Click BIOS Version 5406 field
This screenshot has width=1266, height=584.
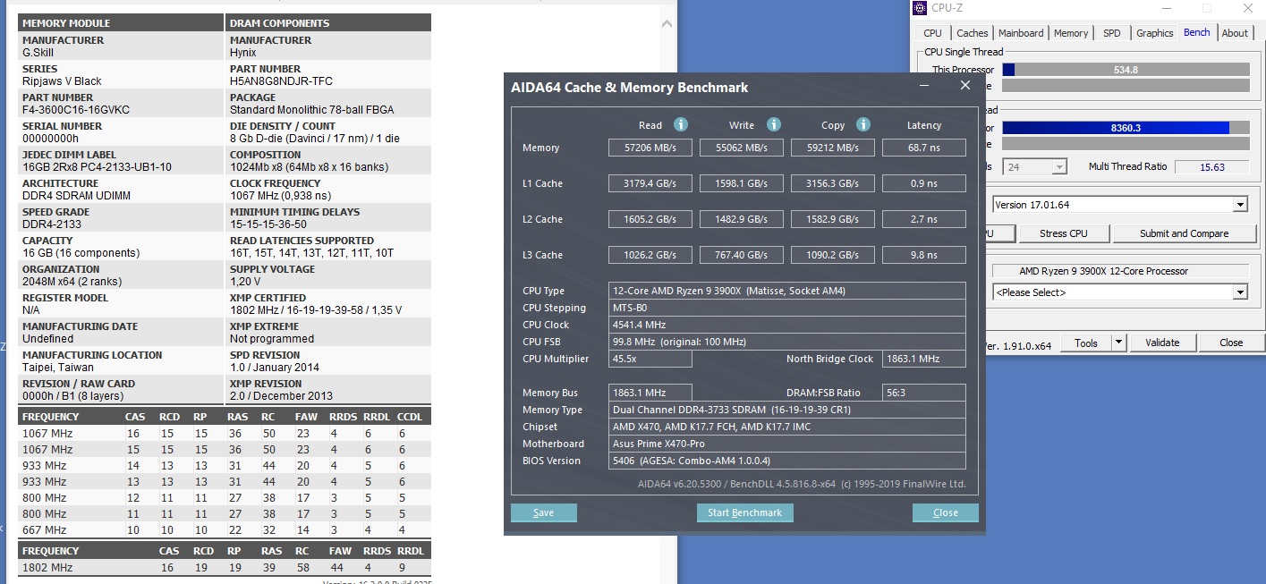(x=787, y=461)
